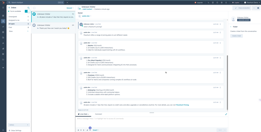Open the Help icon in top bar
261x132 pixels.
[217, 3]
